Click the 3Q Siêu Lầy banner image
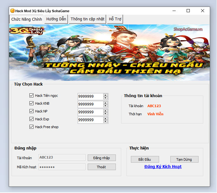 click(x=109, y=52)
